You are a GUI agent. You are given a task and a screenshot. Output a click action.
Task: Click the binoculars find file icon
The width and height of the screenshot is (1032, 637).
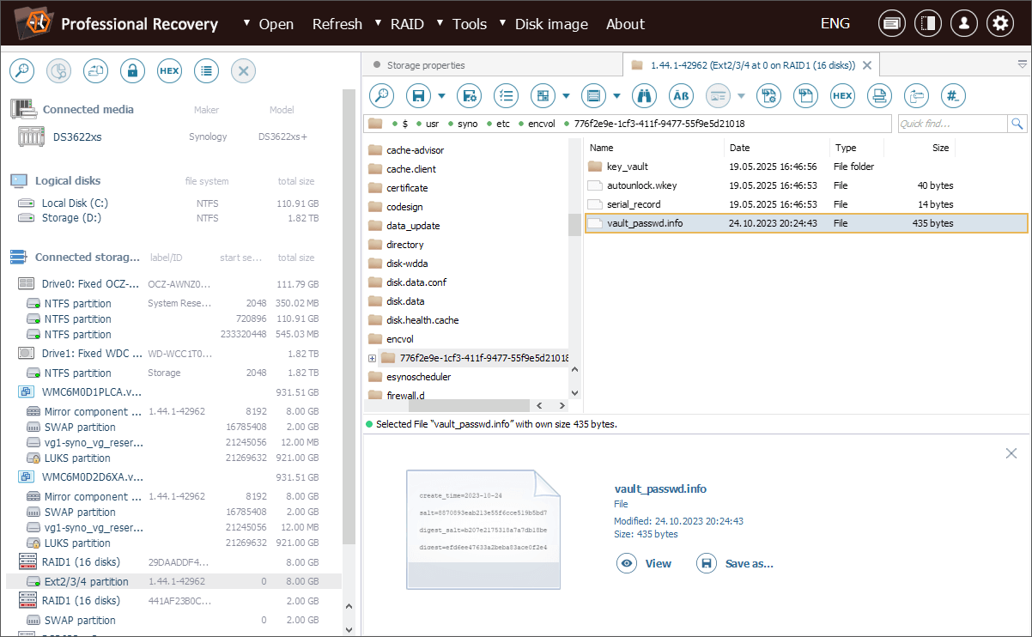(x=644, y=95)
